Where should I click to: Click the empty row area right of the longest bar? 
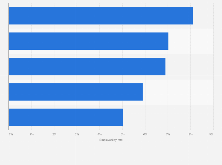[x=203, y=16]
